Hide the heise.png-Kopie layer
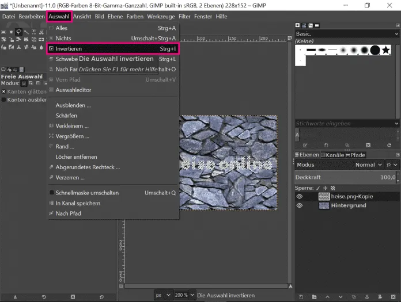This screenshot has height=302, width=401. (x=300, y=196)
